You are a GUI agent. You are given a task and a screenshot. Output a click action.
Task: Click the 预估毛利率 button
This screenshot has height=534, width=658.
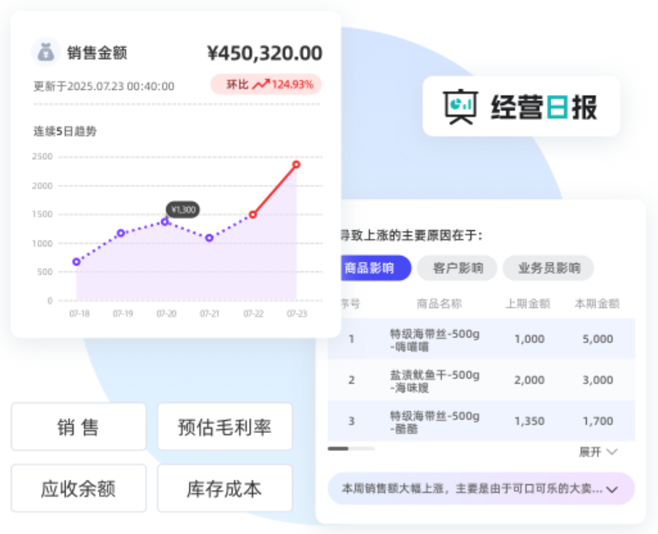tap(224, 427)
